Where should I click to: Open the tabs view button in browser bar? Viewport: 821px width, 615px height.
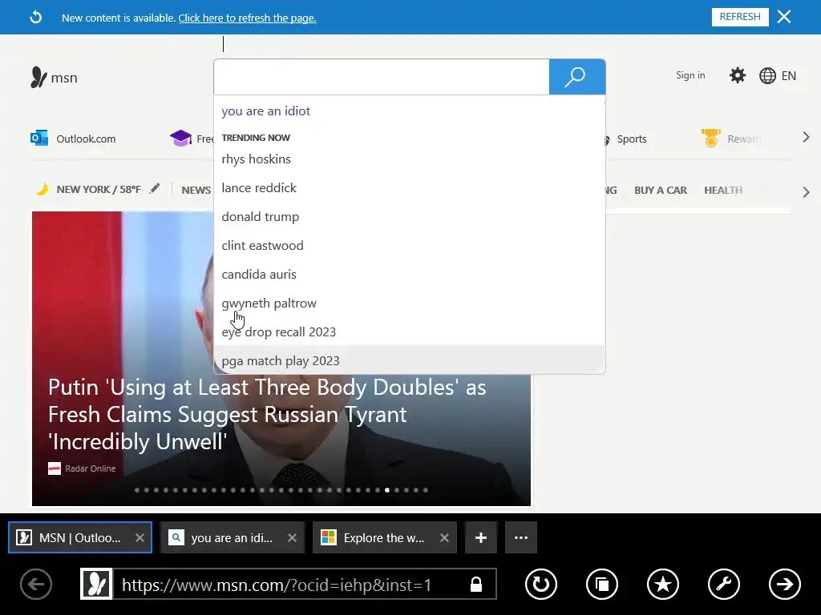(x=601, y=584)
